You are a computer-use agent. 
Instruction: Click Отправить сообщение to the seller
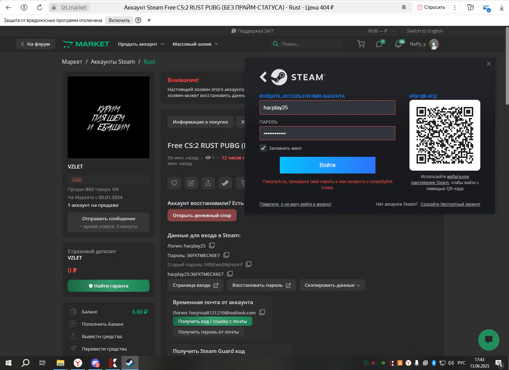click(x=108, y=222)
